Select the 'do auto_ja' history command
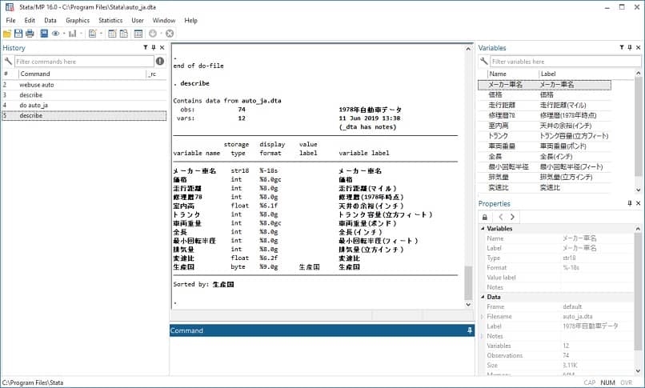 pyautogui.click(x=34, y=106)
